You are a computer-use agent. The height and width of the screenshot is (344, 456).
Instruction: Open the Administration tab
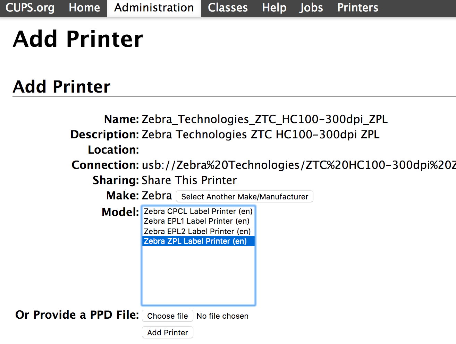click(x=154, y=8)
